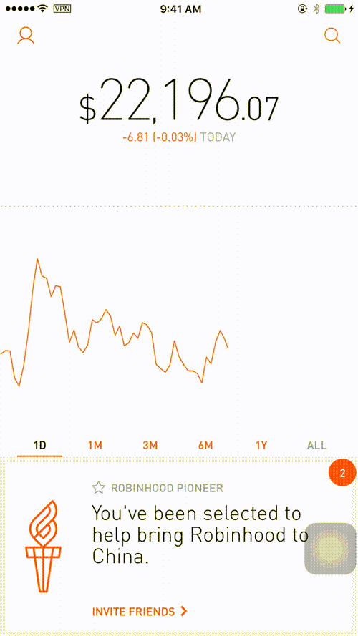Tap the VPN status indicator
Screen dimensions: 358x636
click(62, 9)
